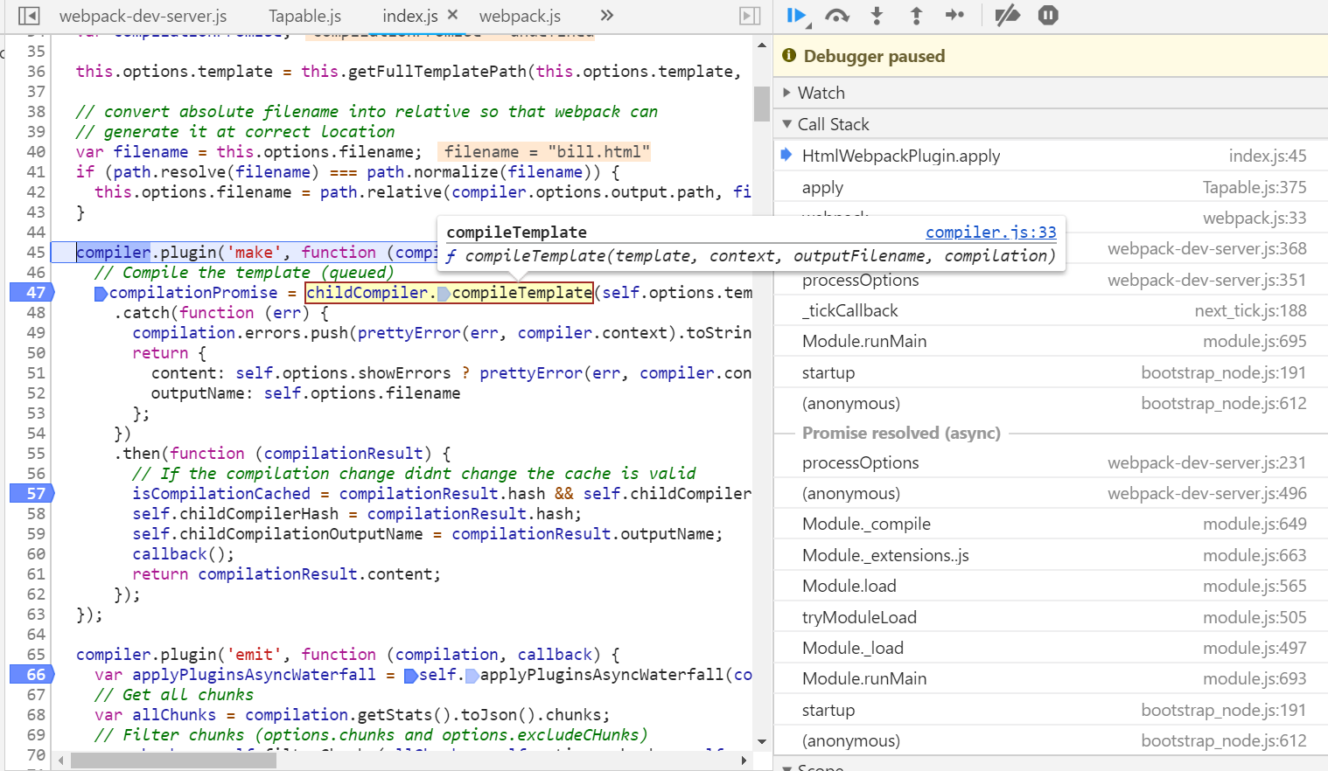Viewport: 1328px width, 771px height.
Task: Select startup bootstrap_node.js:191 first frame
Action: [x=1051, y=372]
